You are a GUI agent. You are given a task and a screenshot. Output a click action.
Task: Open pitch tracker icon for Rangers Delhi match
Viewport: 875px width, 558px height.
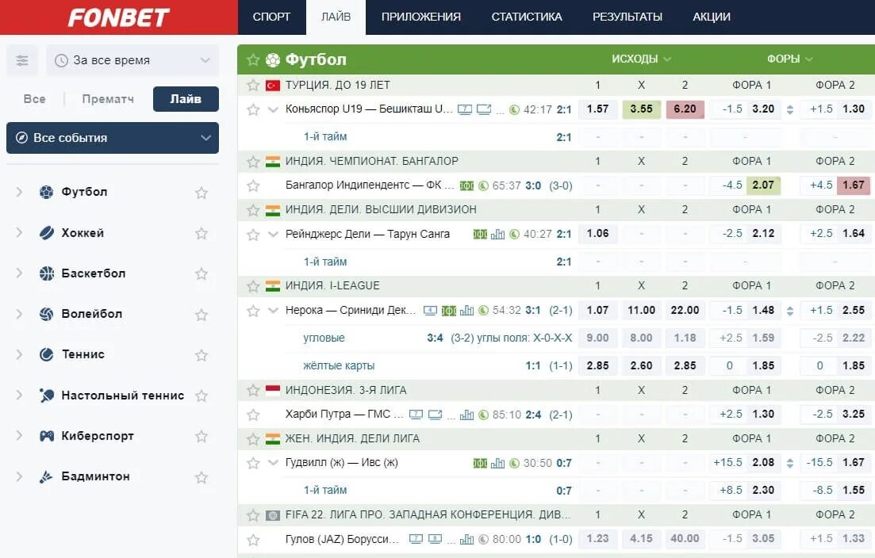click(480, 234)
